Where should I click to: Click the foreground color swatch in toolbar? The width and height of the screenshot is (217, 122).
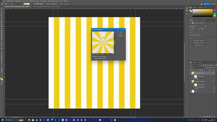point(1,79)
